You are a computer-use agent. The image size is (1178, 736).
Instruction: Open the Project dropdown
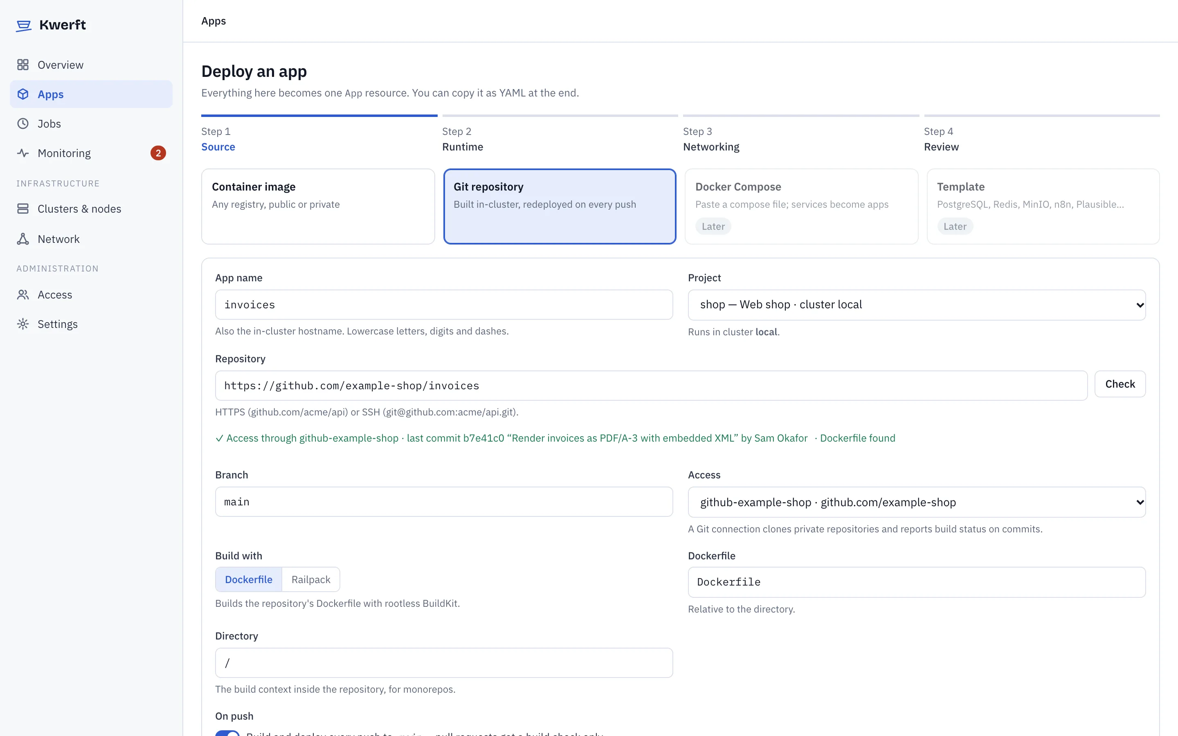[x=917, y=305]
